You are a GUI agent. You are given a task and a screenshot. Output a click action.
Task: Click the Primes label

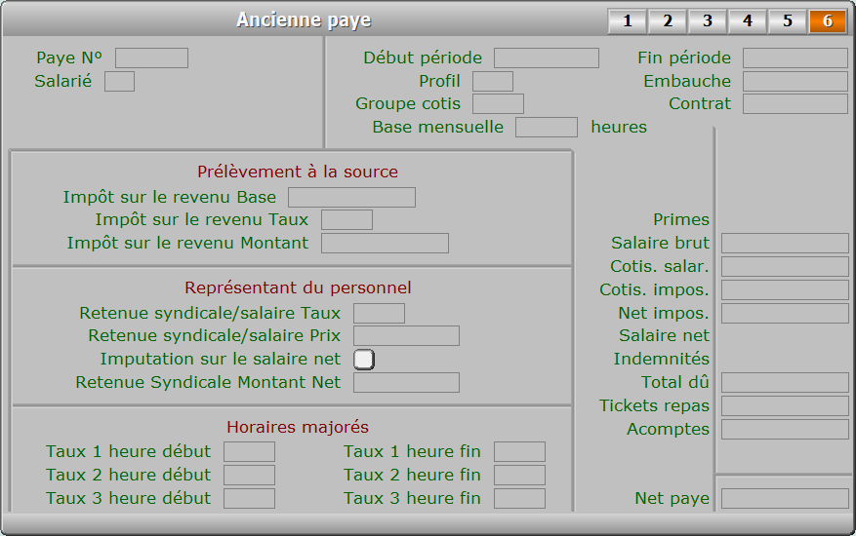(x=681, y=219)
